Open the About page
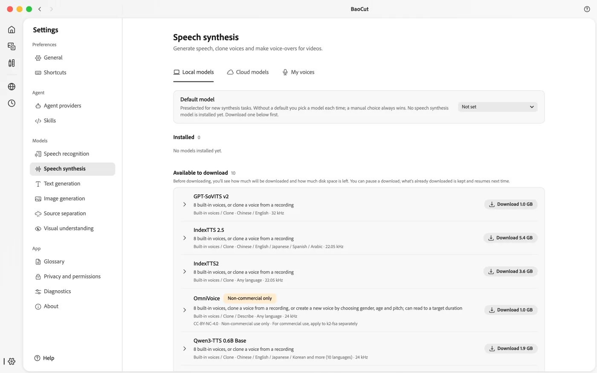 click(x=72, y=306)
